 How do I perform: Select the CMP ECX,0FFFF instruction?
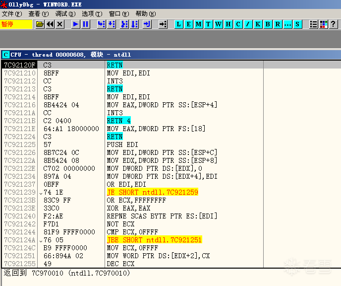pyautogui.click(x=132, y=232)
